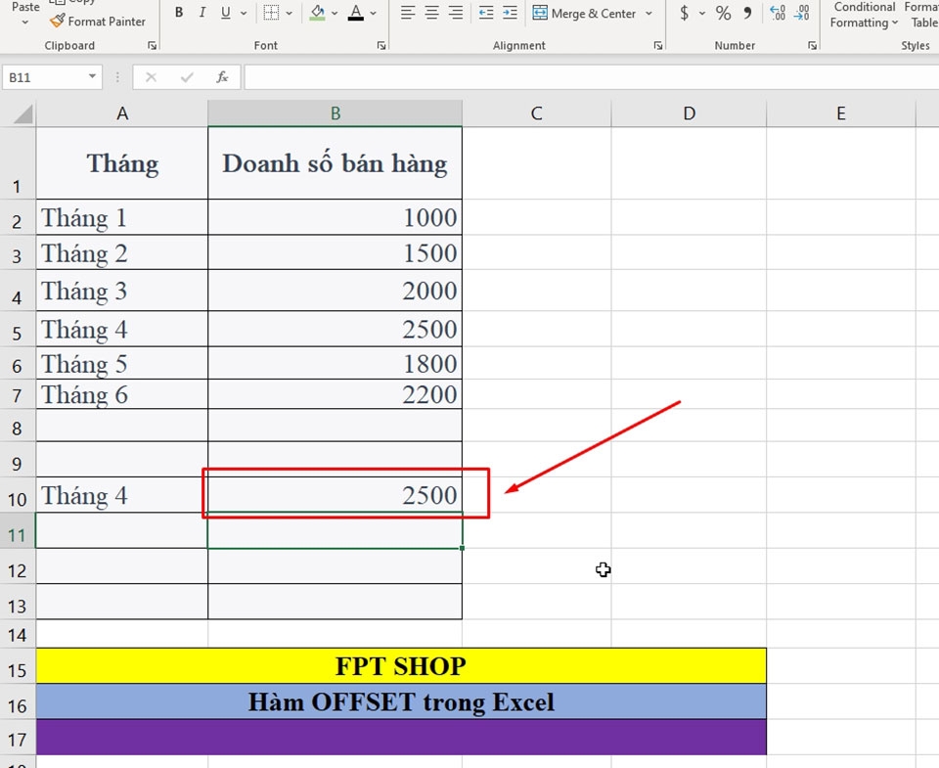939x768 pixels.
Task: Select column B header
Action: pos(335,113)
